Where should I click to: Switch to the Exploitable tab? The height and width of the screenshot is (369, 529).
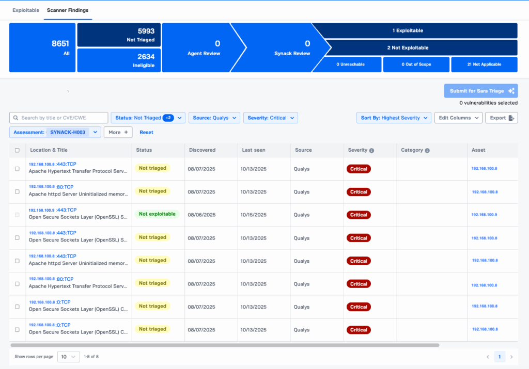pyautogui.click(x=26, y=10)
